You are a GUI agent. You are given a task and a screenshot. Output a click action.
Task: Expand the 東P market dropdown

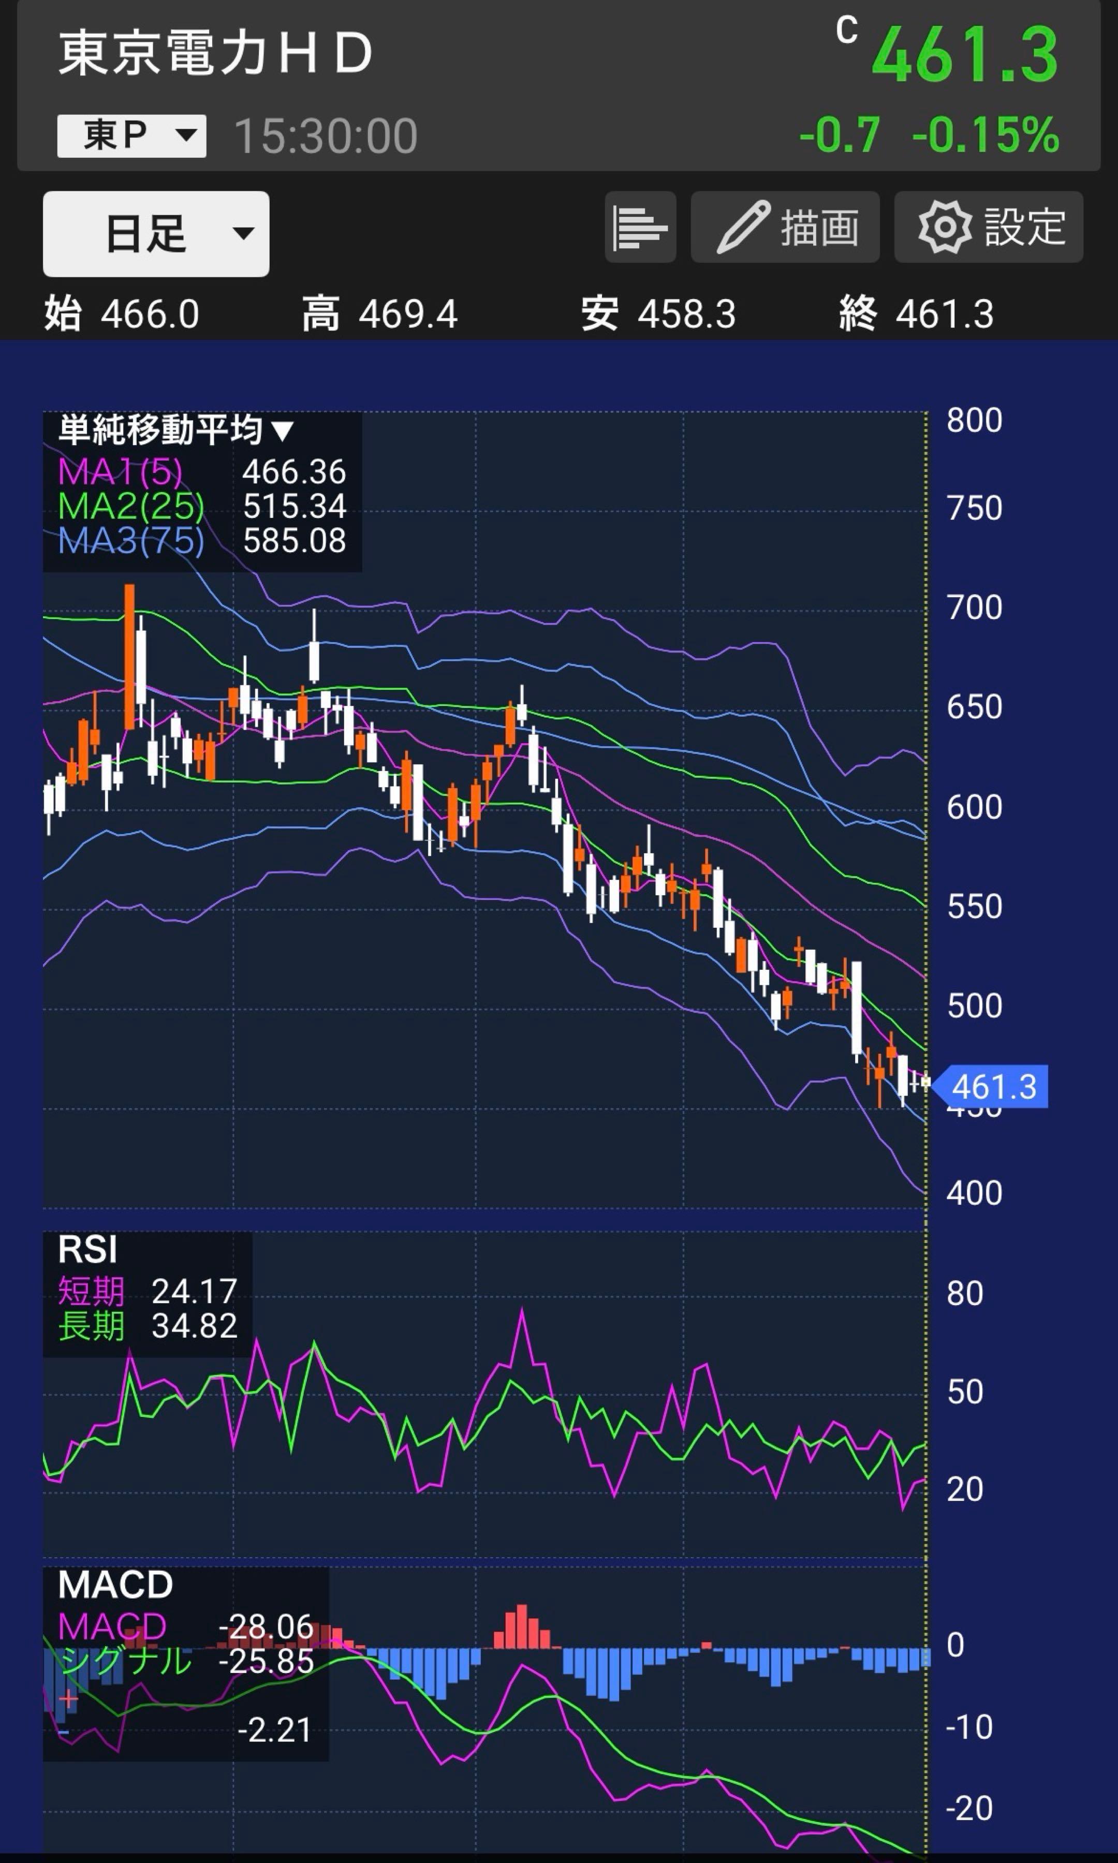pos(132,136)
